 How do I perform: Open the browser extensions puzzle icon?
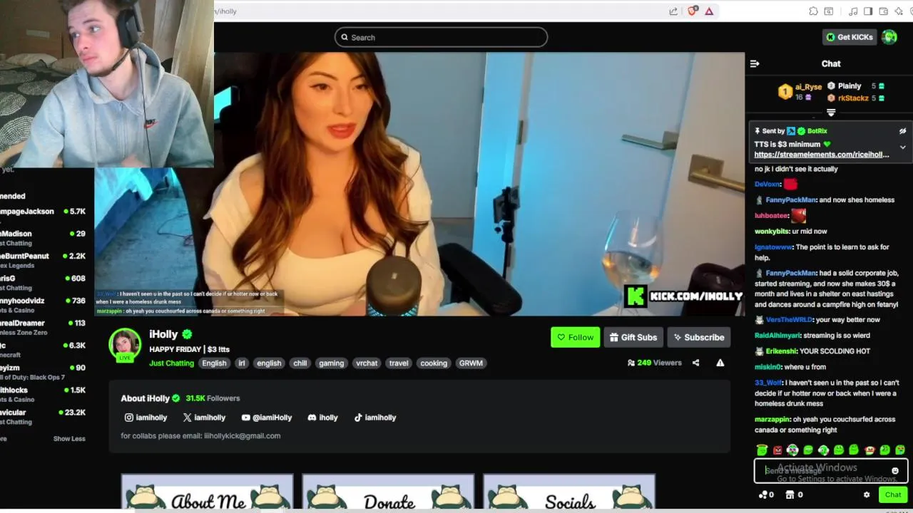[813, 11]
